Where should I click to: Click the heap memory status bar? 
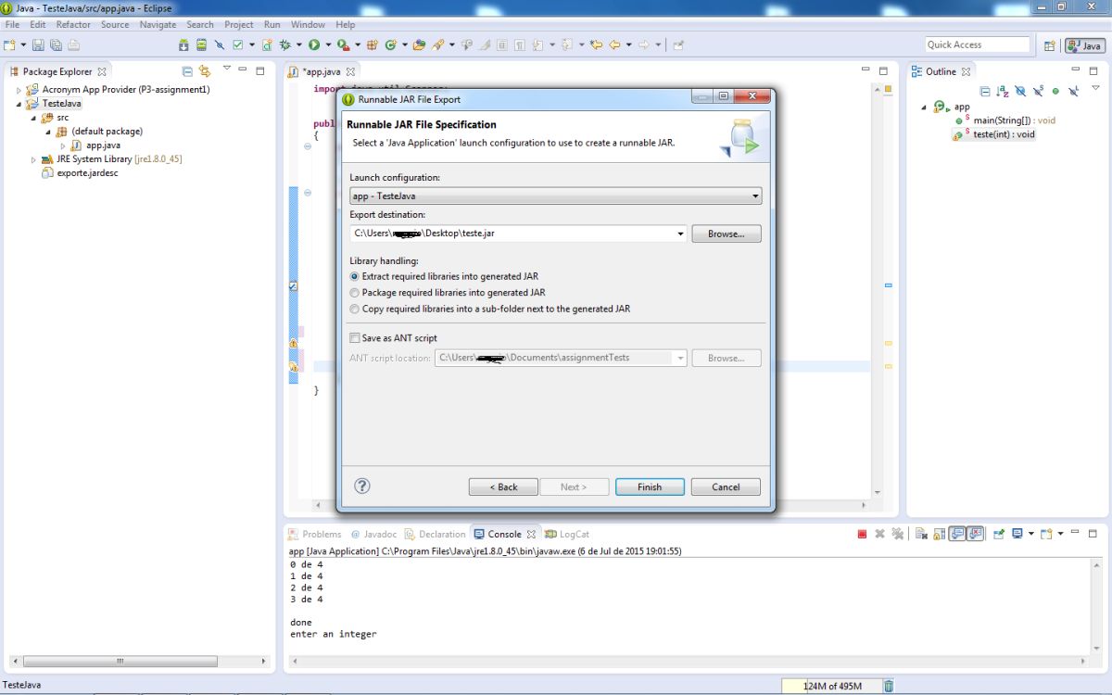831,686
